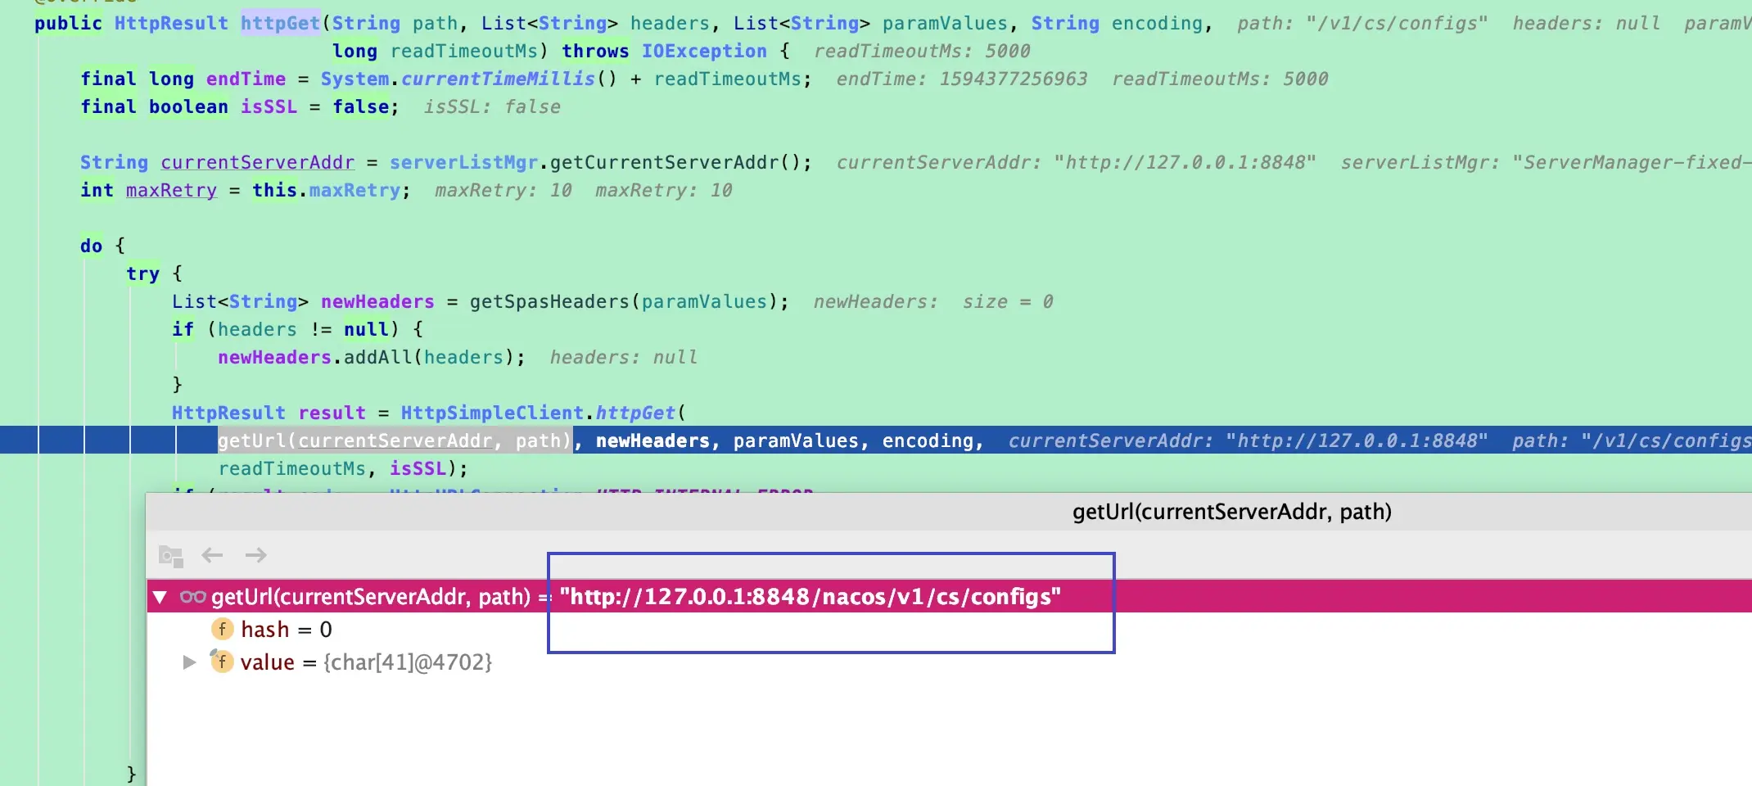Viewport: 1752px width, 786px height.
Task: Select the "http://127.0.0.1:8848/nacos/v1/cs/configs" result value
Action: [810, 597]
